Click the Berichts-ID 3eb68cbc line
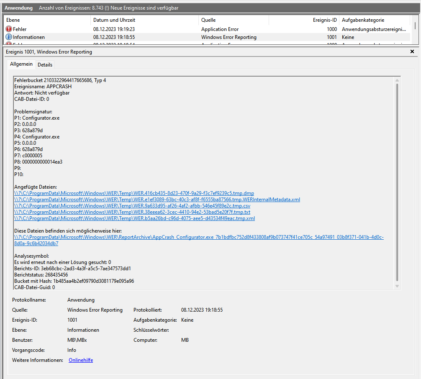Image resolution: width=421 pixels, height=379 pixels. [72, 269]
